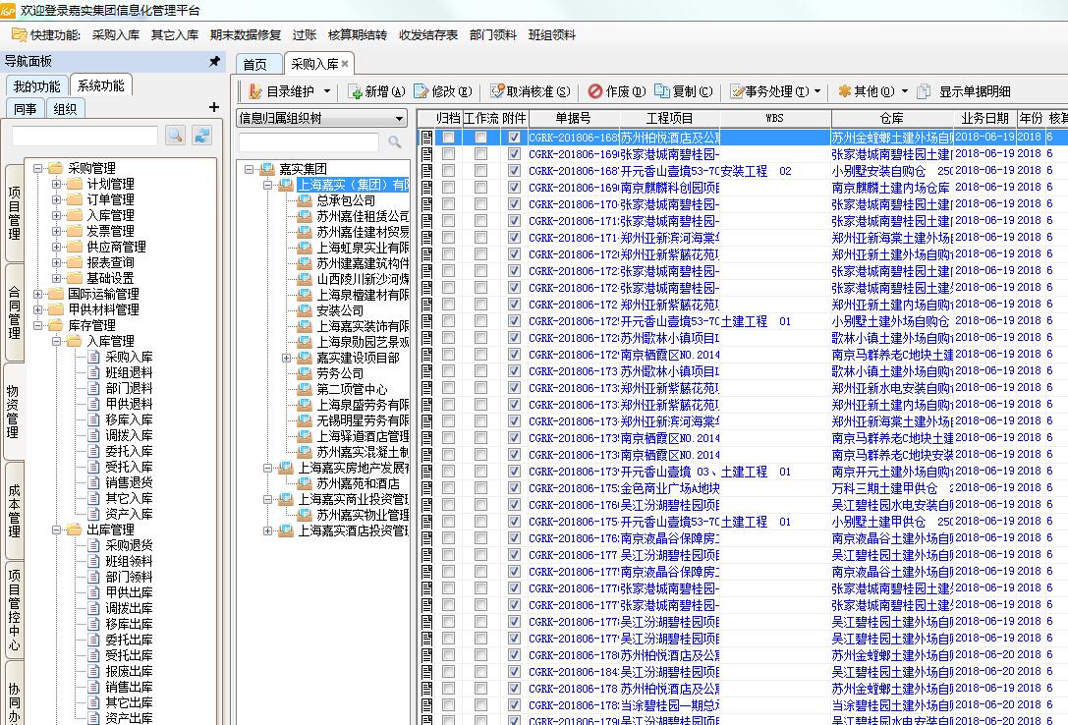
Task: Click the 修改 (edit) toolbar icon
Action: [x=422, y=91]
